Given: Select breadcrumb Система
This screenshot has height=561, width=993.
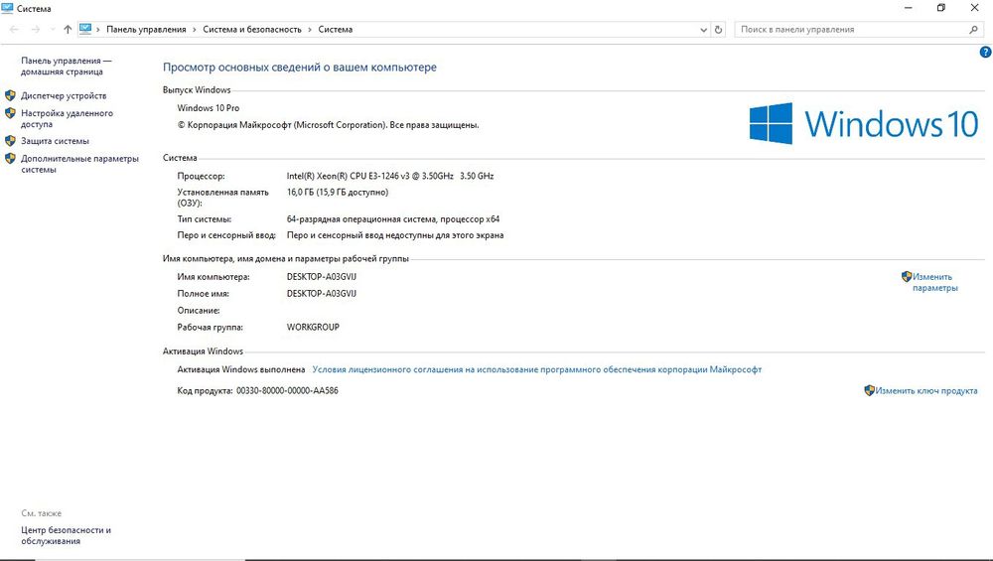Looking at the screenshot, I should [x=335, y=29].
